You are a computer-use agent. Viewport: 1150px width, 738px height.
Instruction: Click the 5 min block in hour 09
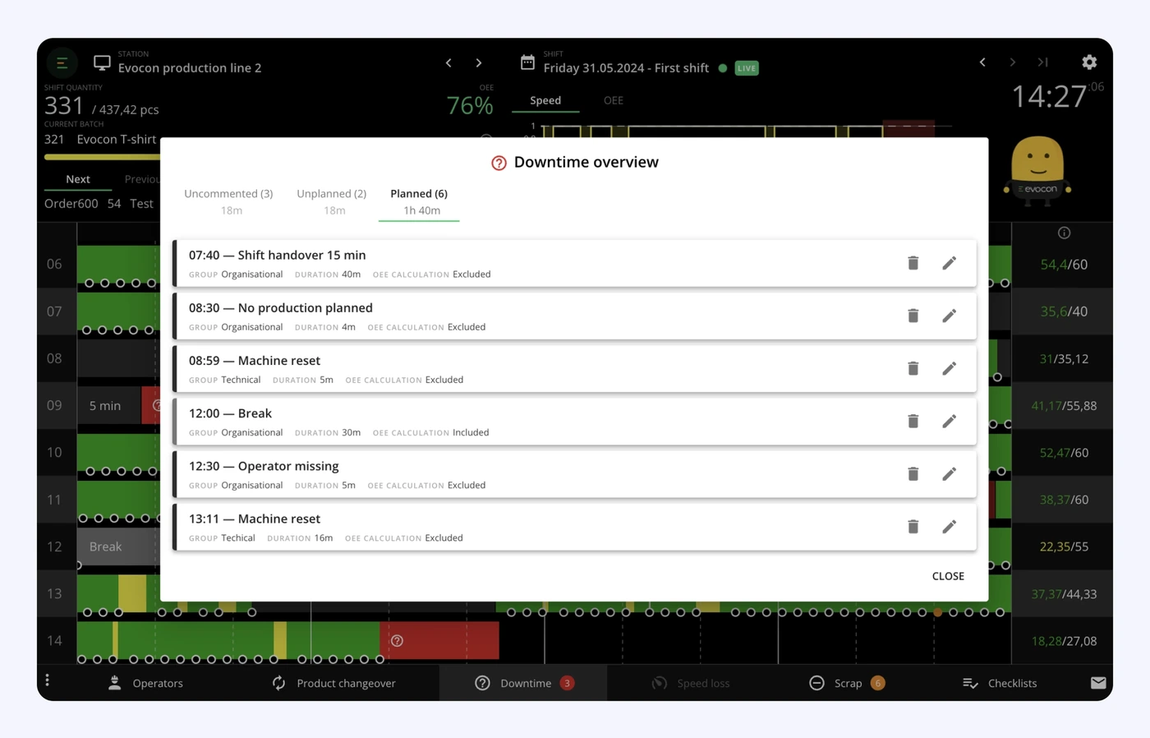109,405
